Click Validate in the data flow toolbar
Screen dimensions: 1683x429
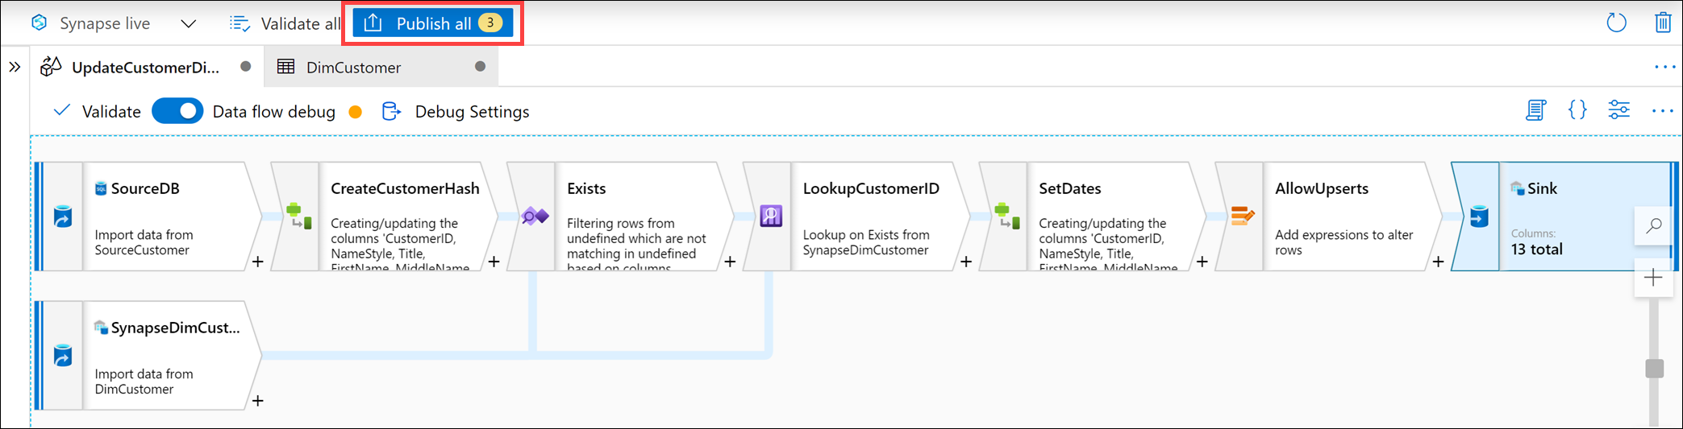coord(97,111)
